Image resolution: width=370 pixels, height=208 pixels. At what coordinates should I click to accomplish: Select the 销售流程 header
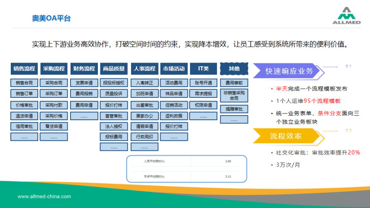coord(24,69)
